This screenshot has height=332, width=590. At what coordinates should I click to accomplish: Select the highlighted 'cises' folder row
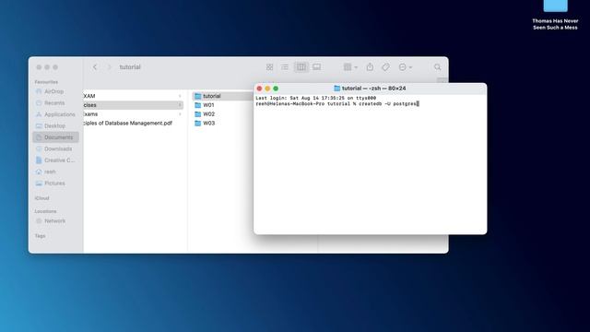click(133, 105)
